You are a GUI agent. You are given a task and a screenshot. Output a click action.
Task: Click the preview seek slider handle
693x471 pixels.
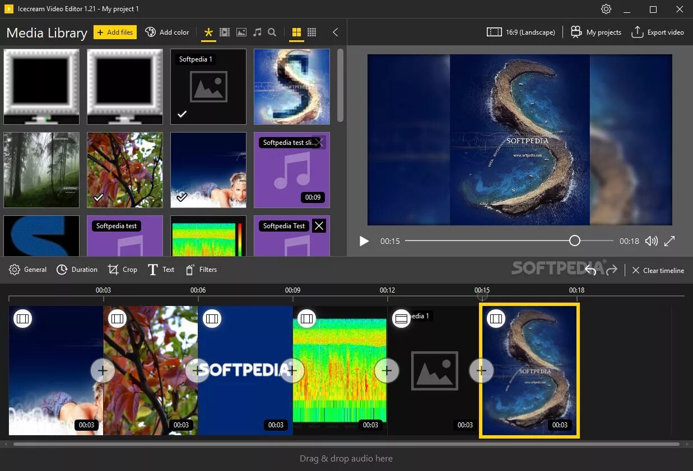pyautogui.click(x=574, y=241)
